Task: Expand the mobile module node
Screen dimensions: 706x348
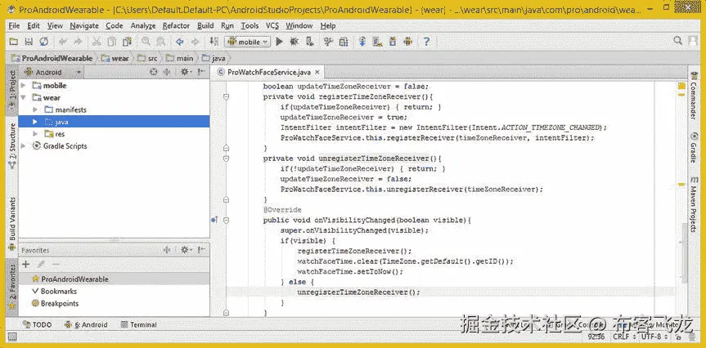Action: [23, 86]
